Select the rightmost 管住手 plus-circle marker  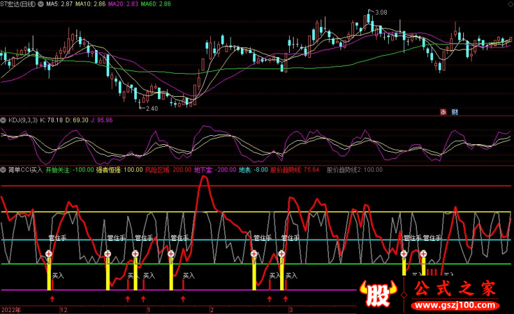(423, 254)
